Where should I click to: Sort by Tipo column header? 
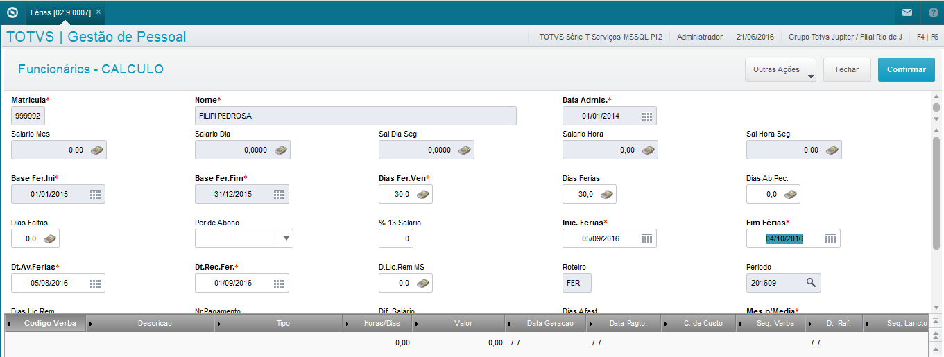[279, 324]
